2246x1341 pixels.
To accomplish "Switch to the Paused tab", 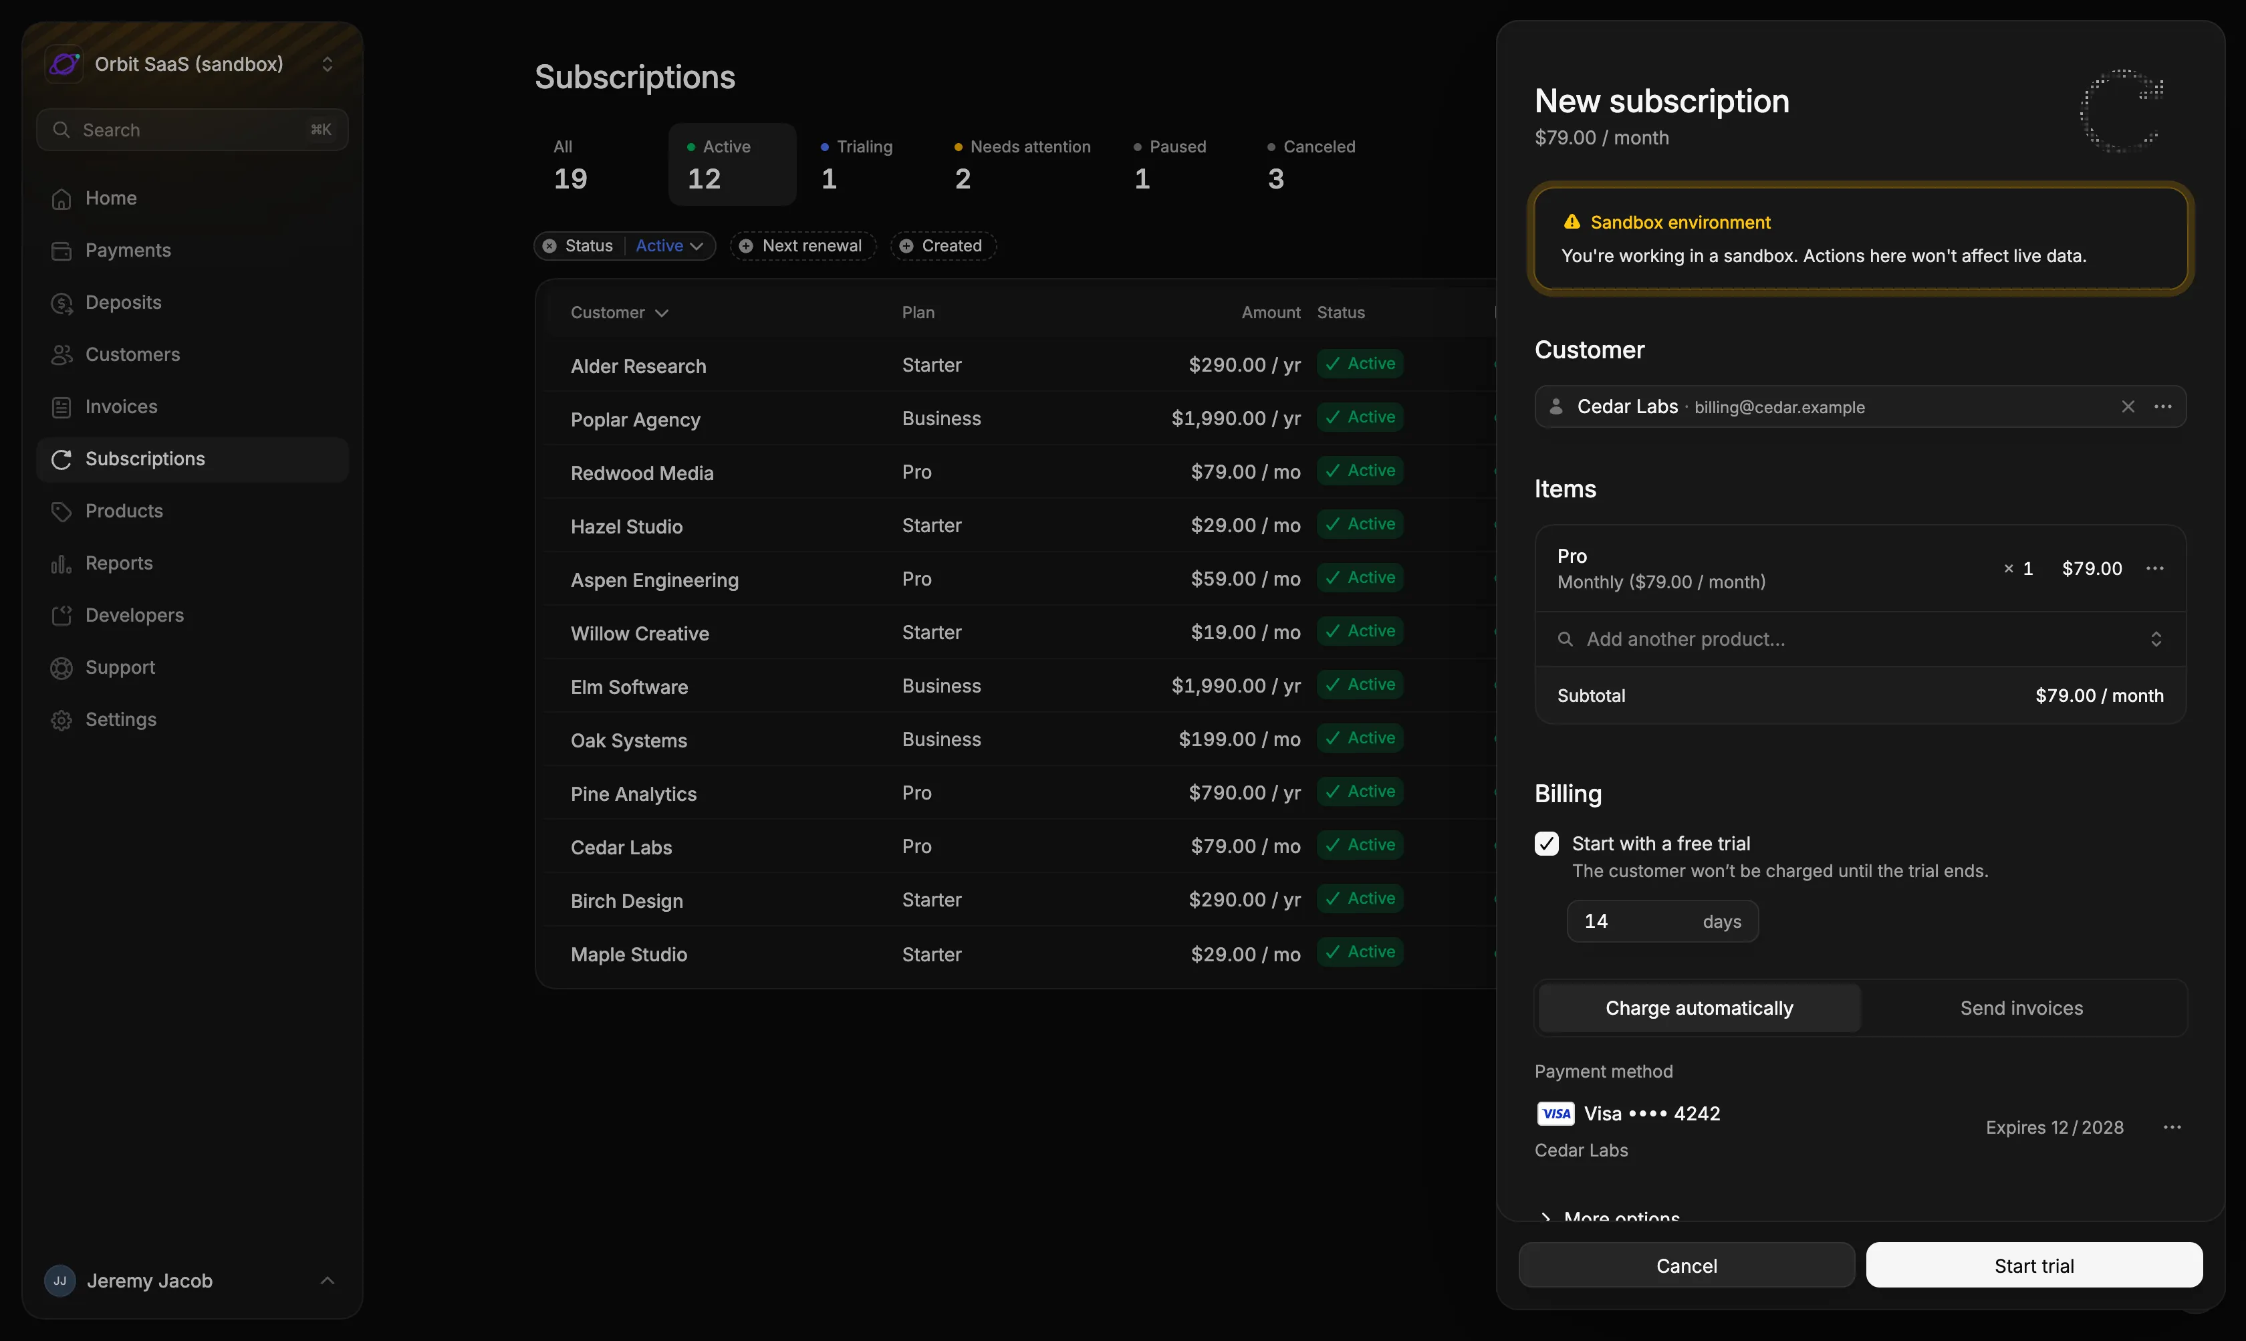I will tap(1178, 164).
